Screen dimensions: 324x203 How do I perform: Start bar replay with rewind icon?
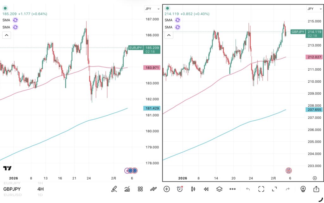click(x=206, y=189)
